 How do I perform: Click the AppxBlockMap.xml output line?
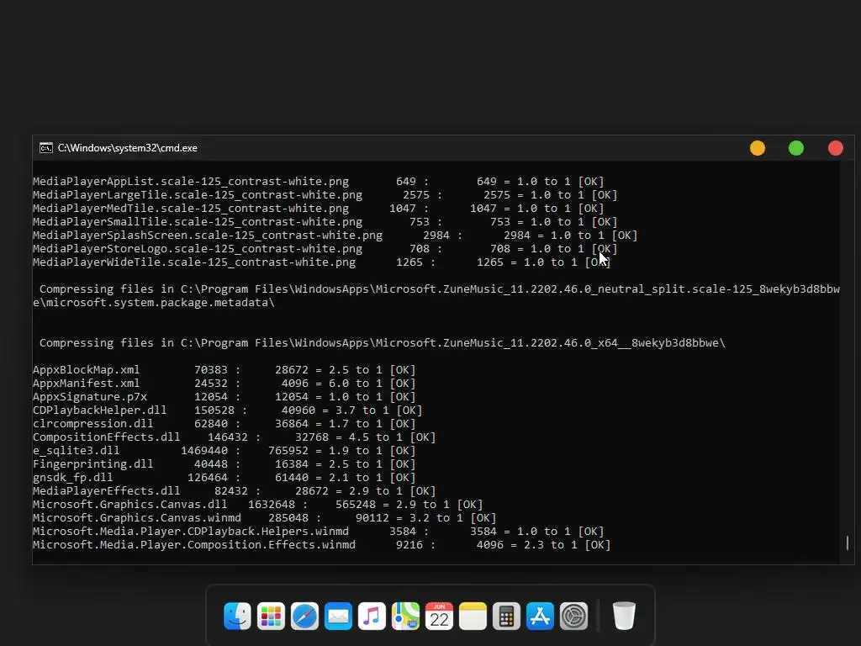coord(224,370)
